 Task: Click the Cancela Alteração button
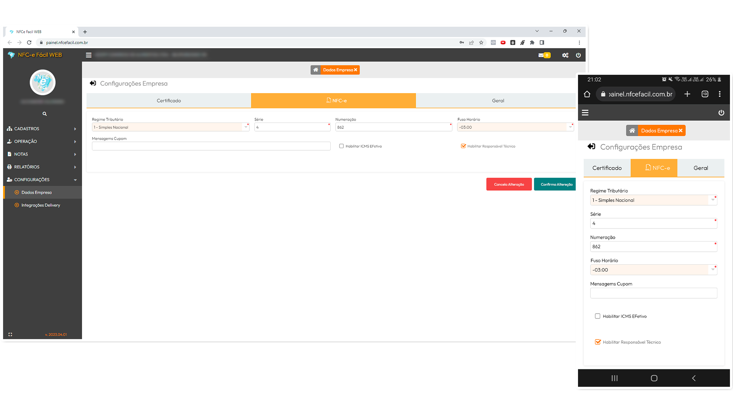click(509, 184)
